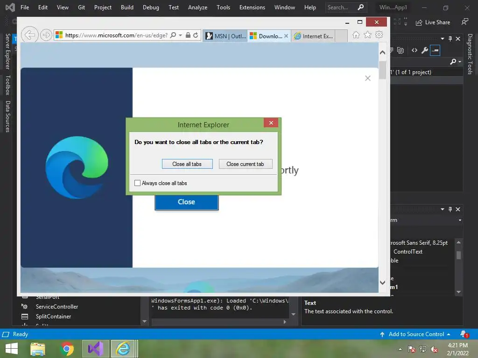Image resolution: width=478 pixels, height=358 pixels.
Task: Open Properties panel window position dropdown
Action: (443, 209)
